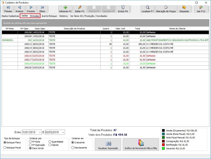Click the Anterior navigation arrow

(x=19, y=9)
